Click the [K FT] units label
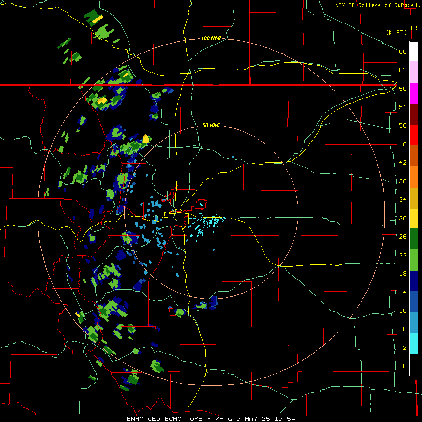The height and width of the screenshot is (422, 422). (x=396, y=32)
